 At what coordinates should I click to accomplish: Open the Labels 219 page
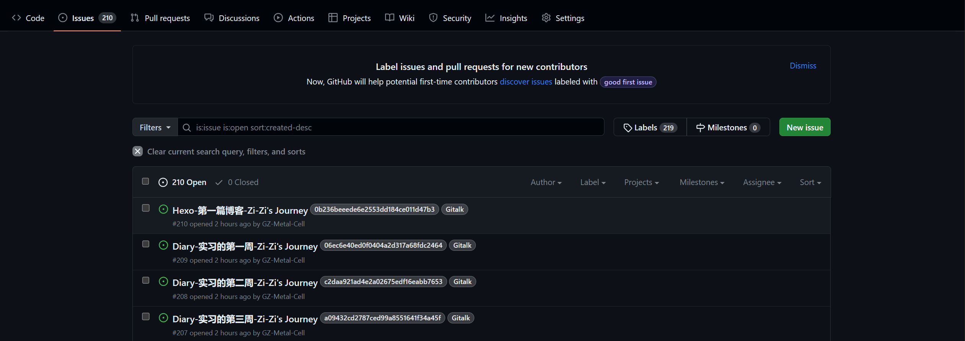(650, 127)
